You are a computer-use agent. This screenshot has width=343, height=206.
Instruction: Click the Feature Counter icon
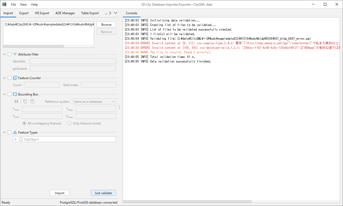tap(15, 78)
